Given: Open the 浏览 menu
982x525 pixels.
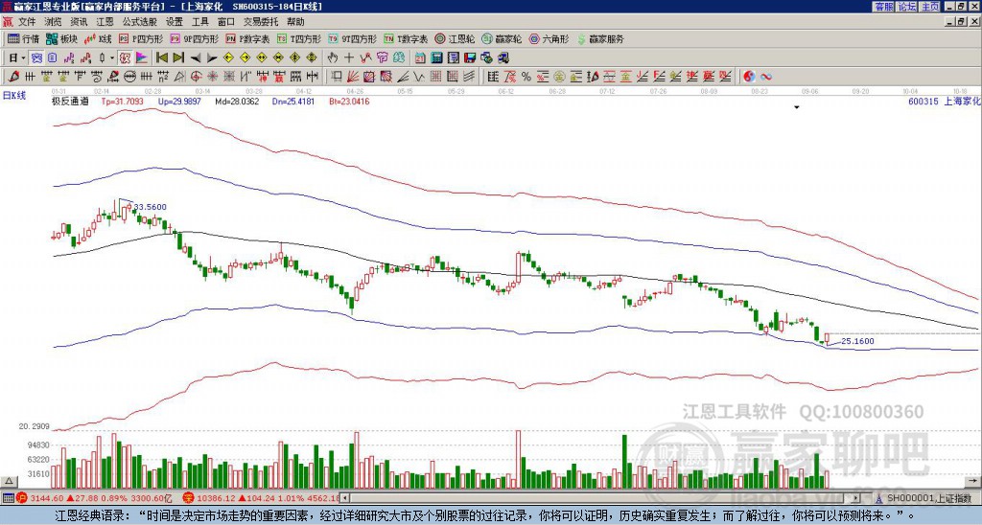Looking at the screenshot, I should 54,22.
